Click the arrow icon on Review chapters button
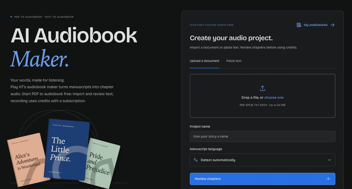 pyautogui.click(x=328, y=179)
